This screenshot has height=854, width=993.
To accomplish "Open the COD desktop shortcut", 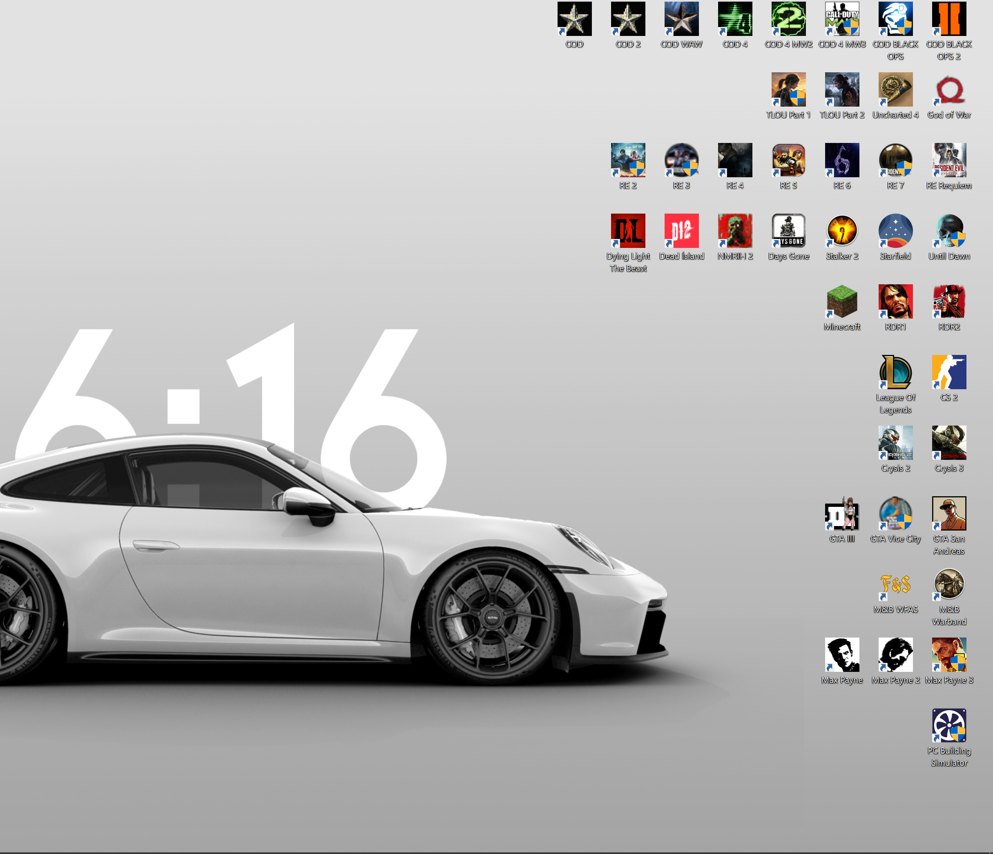I will tap(574, 19).
